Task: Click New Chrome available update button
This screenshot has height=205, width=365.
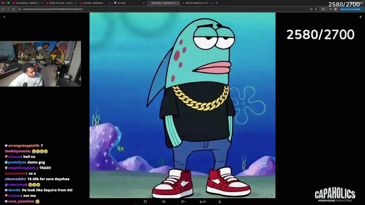Action: click(350, 9)
